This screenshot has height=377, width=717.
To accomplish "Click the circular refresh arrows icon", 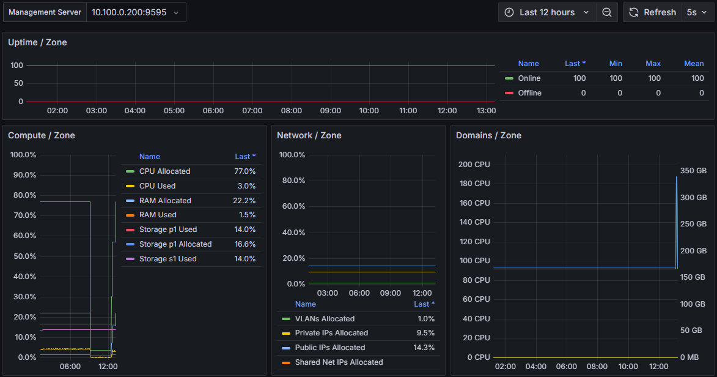I will [x=633, y=12].
